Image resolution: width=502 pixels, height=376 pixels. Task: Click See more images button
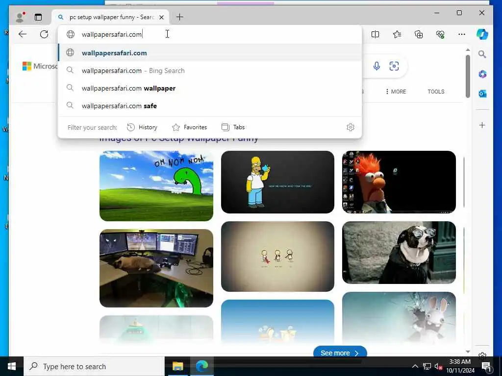pyautogui.click(x=340, y=352)
